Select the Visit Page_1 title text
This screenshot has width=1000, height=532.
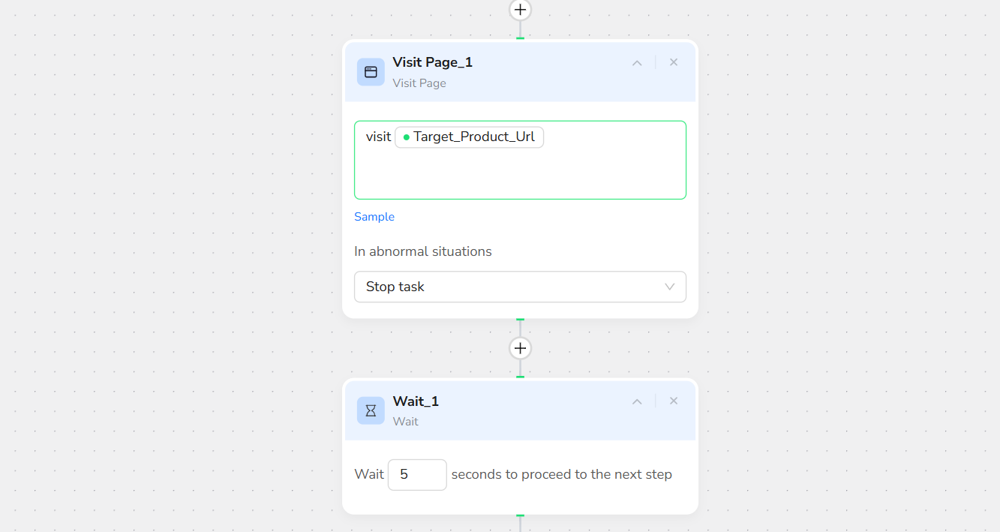(x=432, y=62)
